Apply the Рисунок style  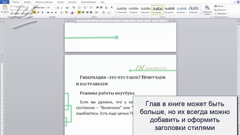[133, 10]
